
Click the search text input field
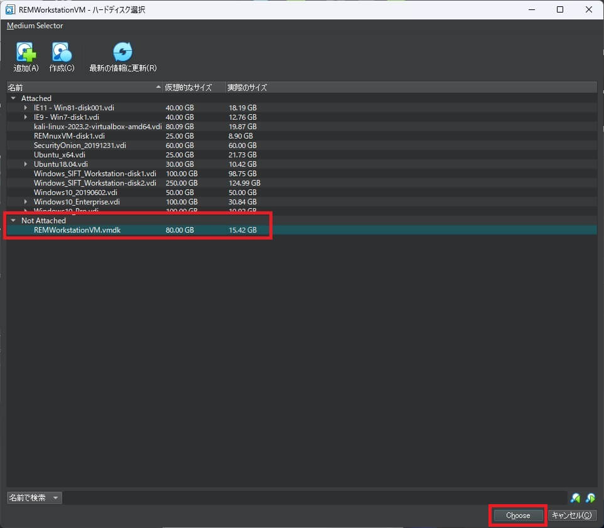315,498
